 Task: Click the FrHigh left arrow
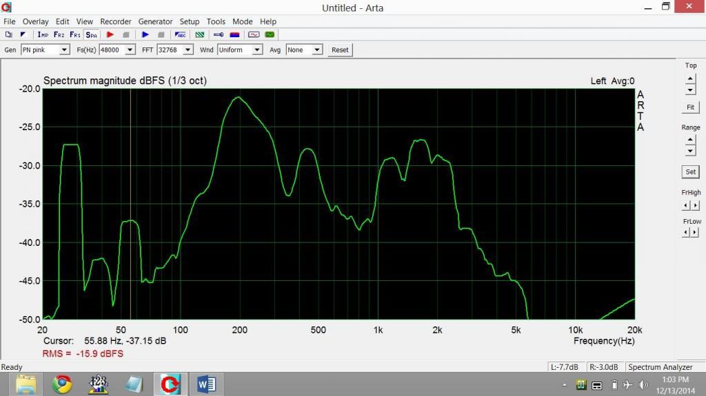click(686, 205)
